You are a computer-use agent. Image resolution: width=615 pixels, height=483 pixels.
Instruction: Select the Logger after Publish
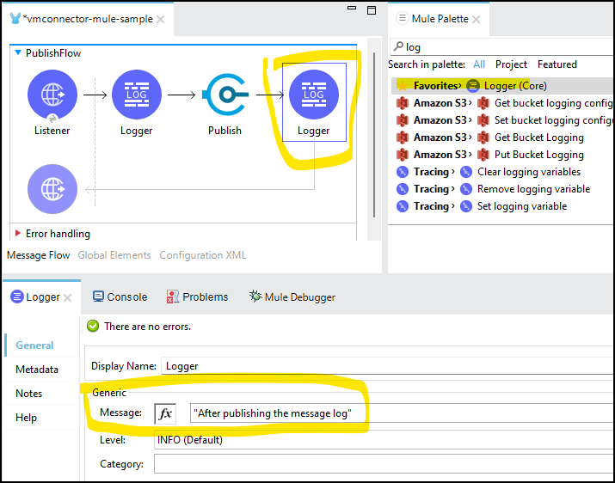click(x=314, y=95)
